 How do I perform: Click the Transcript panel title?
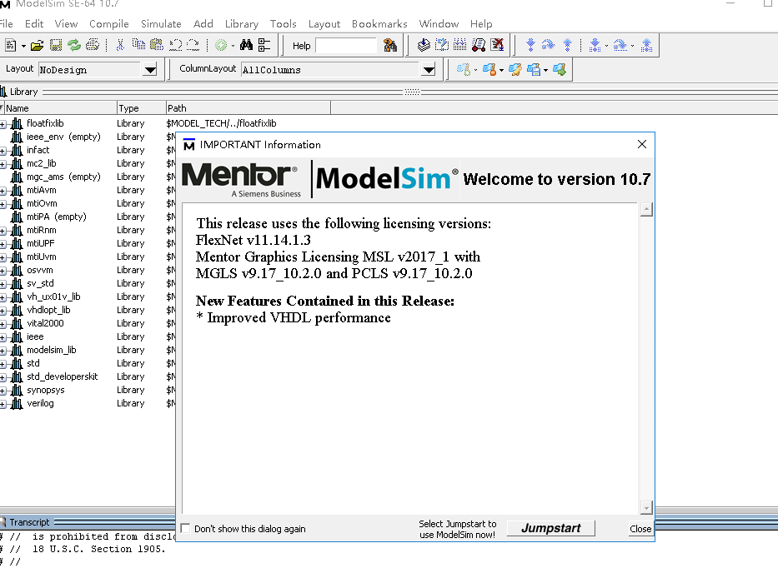pos(30,522)
